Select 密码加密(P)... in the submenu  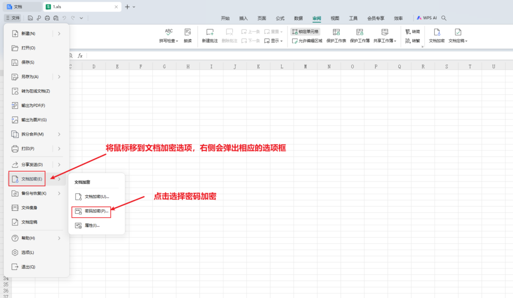pyautogui.click(x=91, y=211)
